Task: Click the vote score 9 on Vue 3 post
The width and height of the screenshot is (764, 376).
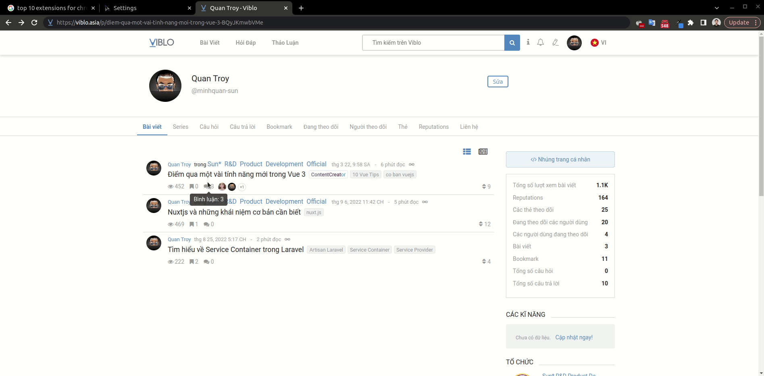Action: [486, 186]
